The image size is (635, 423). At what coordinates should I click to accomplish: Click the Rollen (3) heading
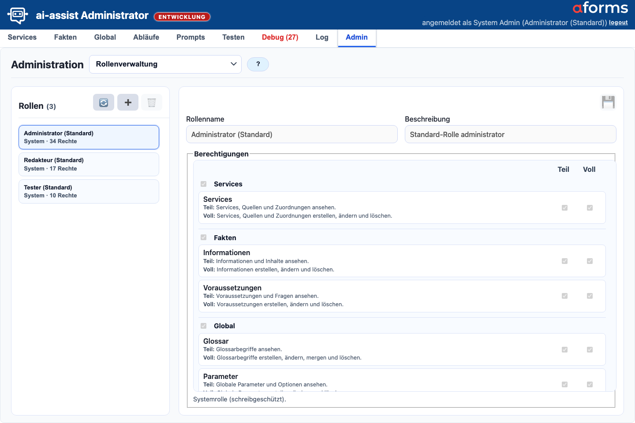point(37,106)
